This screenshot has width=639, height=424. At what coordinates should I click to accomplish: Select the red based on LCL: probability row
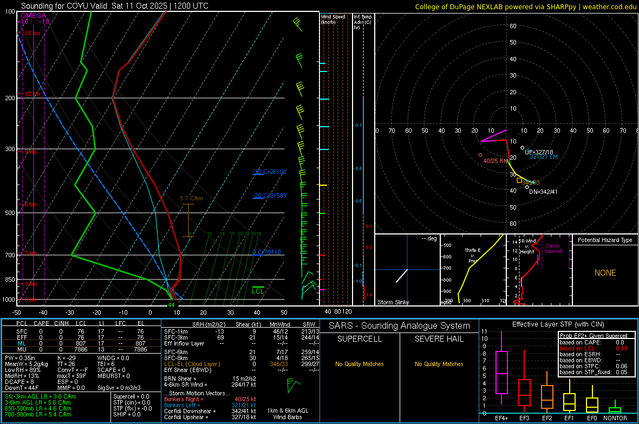(x=594, y=348)
